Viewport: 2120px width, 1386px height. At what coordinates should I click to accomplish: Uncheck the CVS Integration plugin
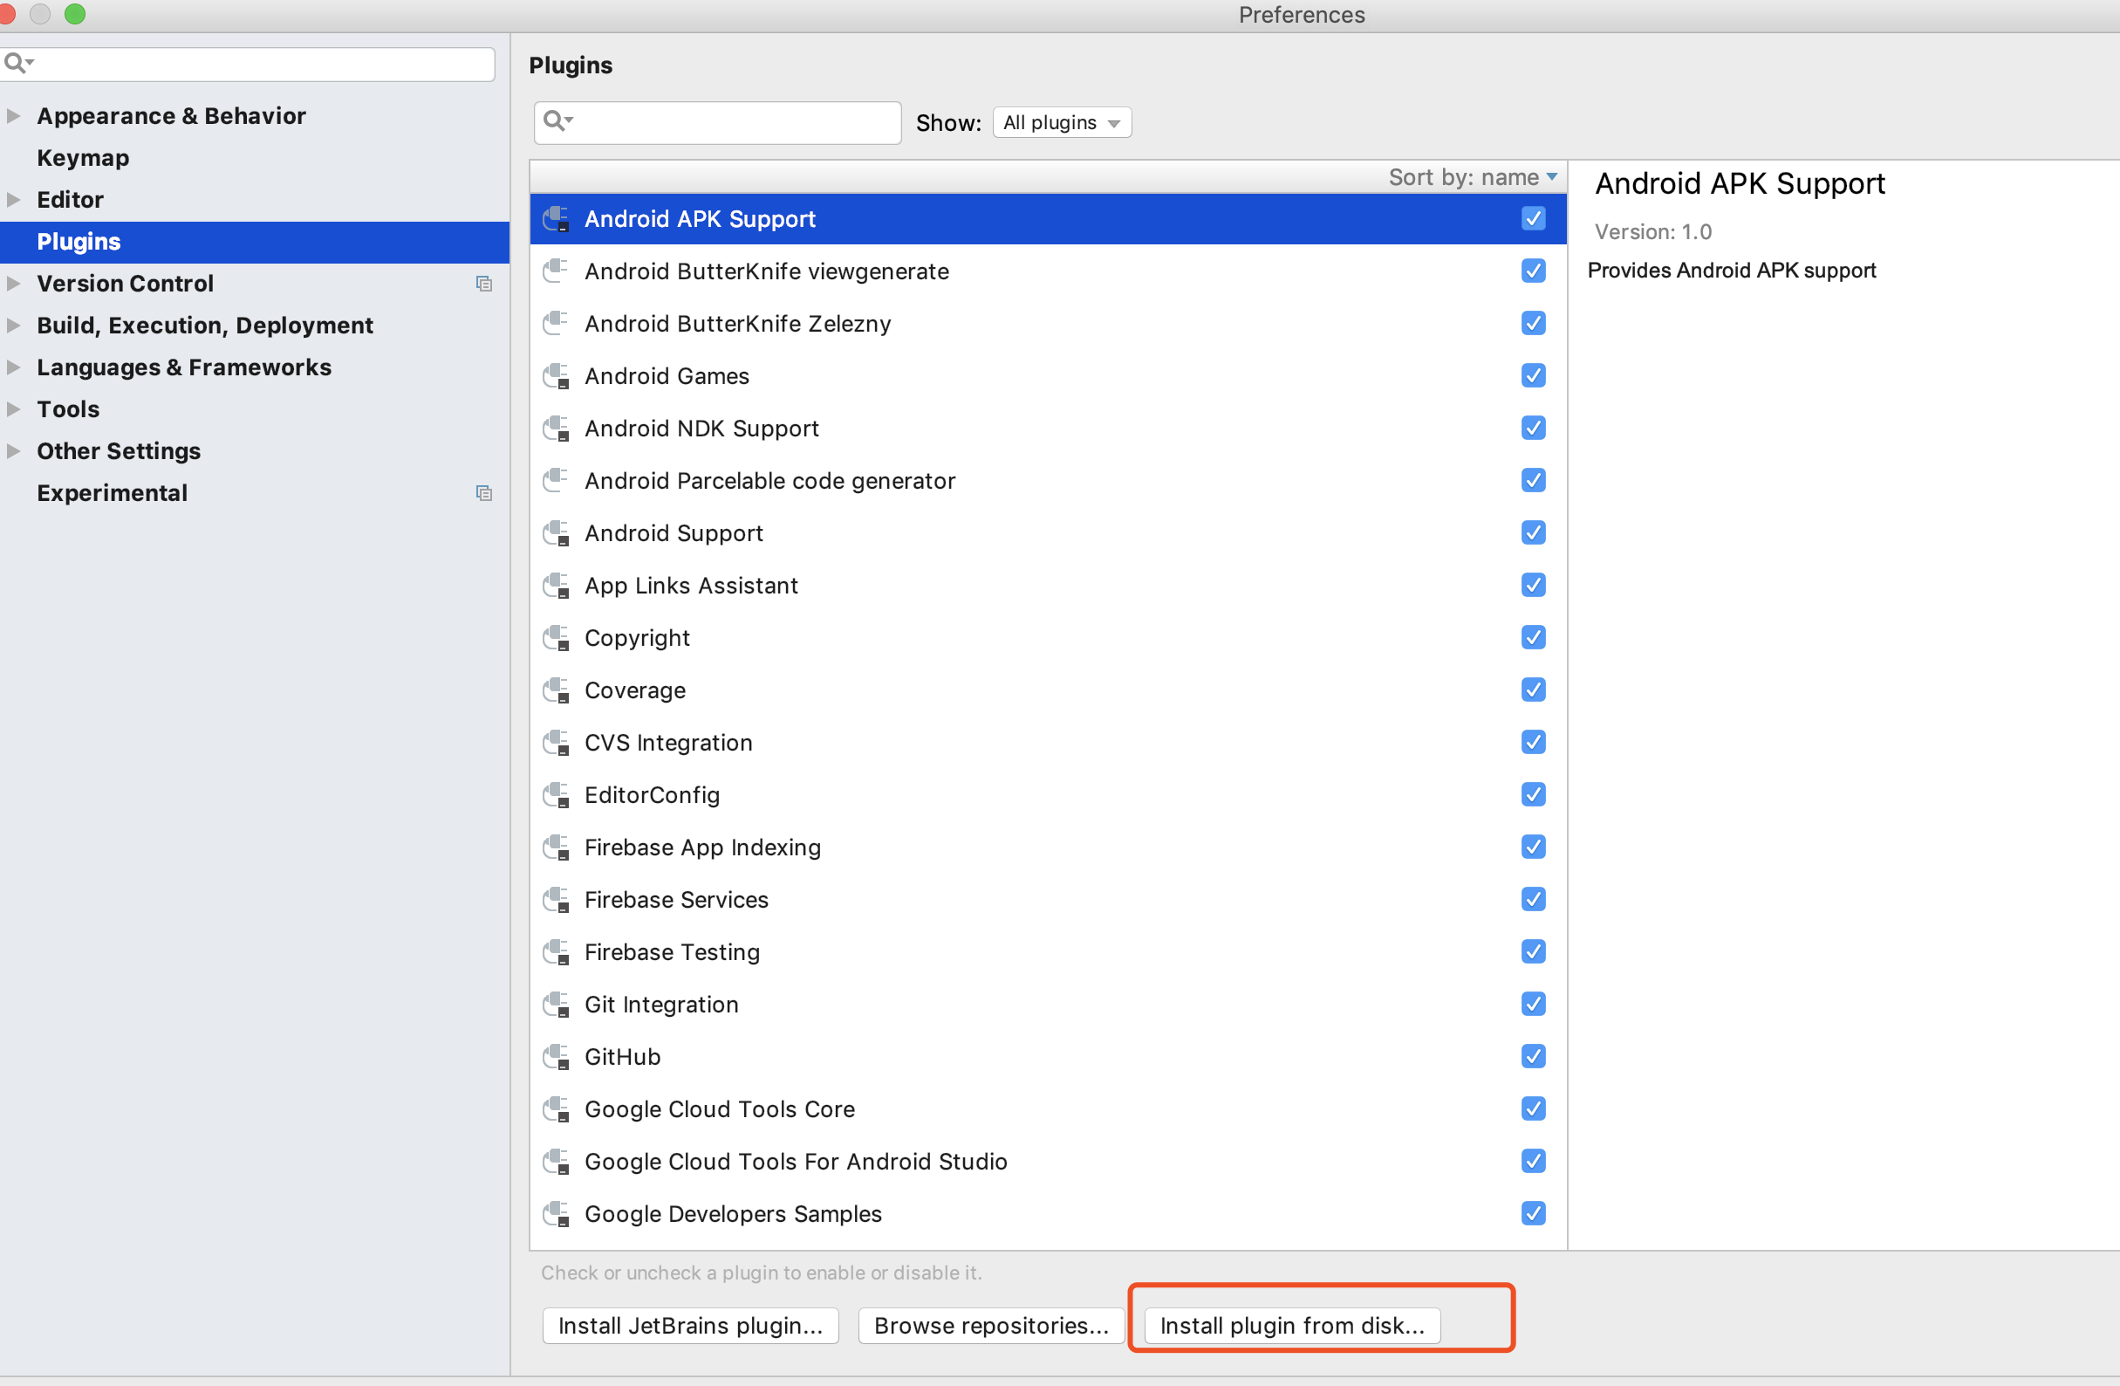[x=1533, y=743]
